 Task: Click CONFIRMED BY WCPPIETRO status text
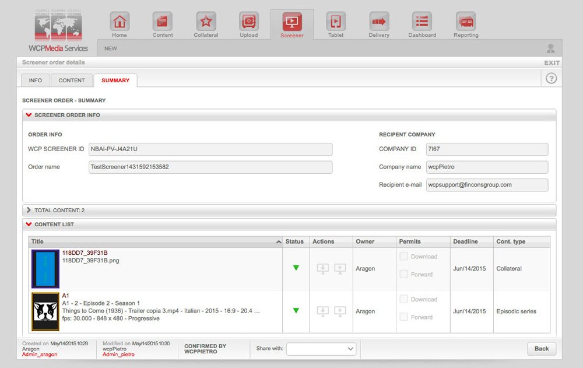205,349
